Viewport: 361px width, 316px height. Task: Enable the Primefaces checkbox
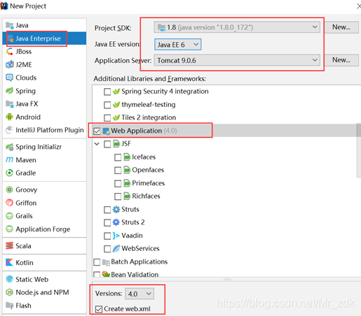click(x=118, y=184)
